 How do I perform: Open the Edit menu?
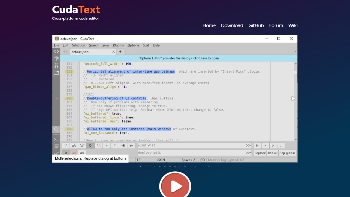click(65, 45)
